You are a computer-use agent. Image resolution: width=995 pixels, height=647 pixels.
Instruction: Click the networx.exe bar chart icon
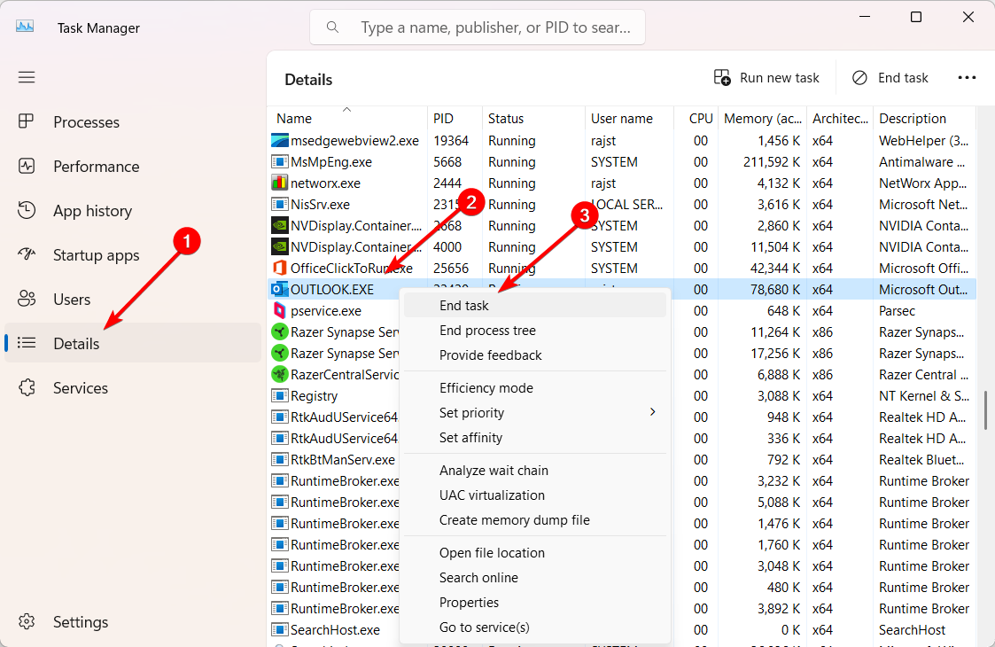click(x=279, y=183)
